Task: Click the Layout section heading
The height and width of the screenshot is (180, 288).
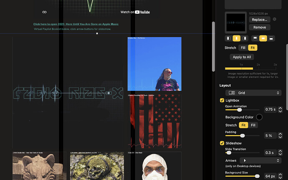Action: (225, 85)
